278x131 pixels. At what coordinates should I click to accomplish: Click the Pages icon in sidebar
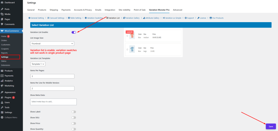[x=2, y=19]
